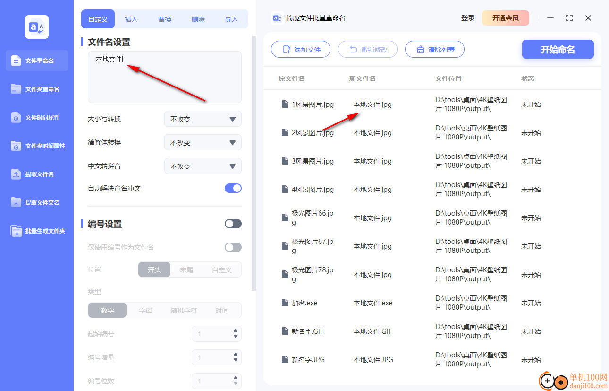Switch to 导入 tab
Viewport: 609px width, 391px height.
231,19
